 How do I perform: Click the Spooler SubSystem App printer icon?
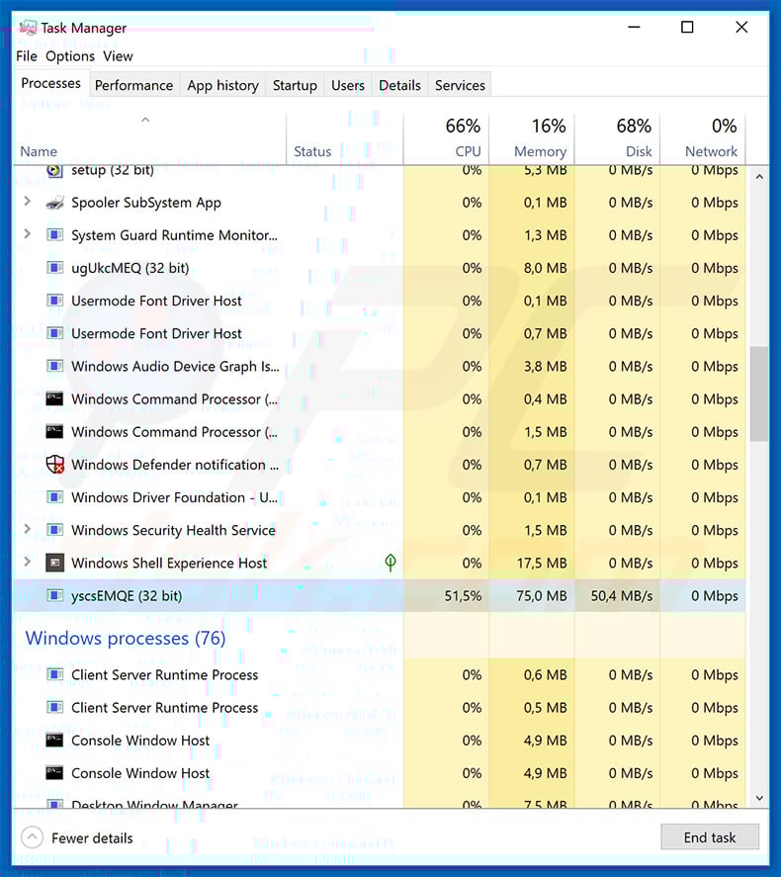pyautogui.click(x=54, y=203)
